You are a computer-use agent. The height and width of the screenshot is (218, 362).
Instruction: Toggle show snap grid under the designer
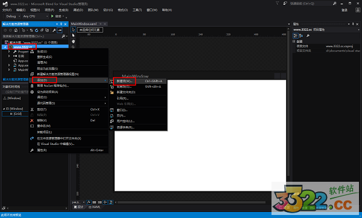tap(94, 202)
